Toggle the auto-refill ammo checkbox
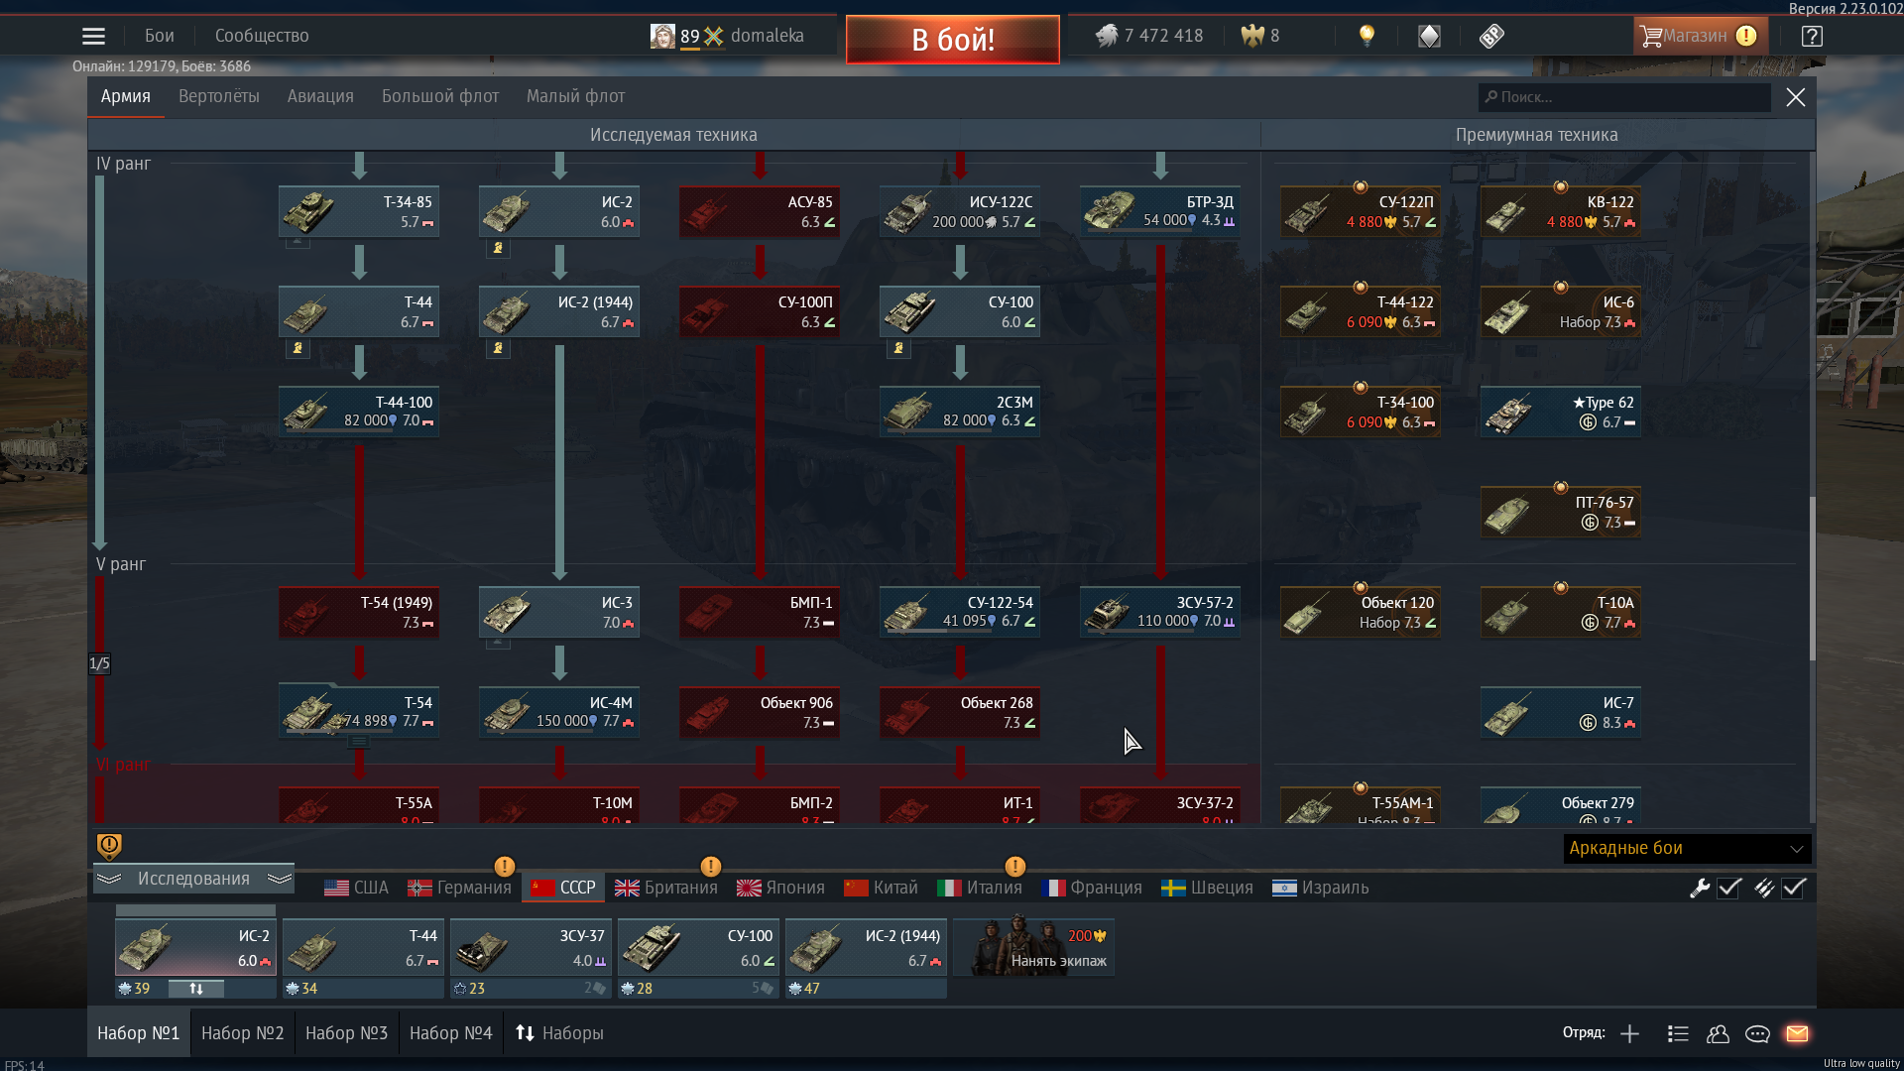 pyautogui.click(x=1793, y=888)
